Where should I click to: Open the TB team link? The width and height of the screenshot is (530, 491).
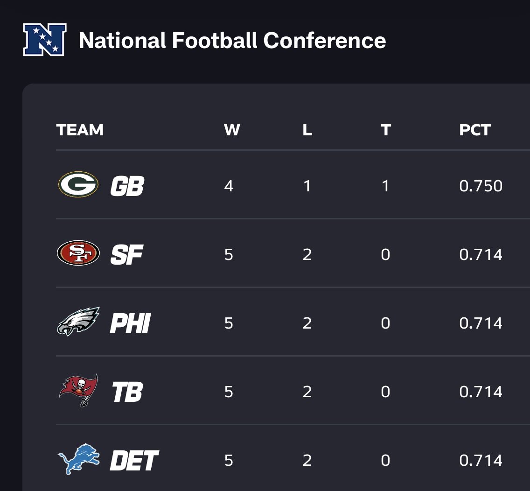coord(127,392)
